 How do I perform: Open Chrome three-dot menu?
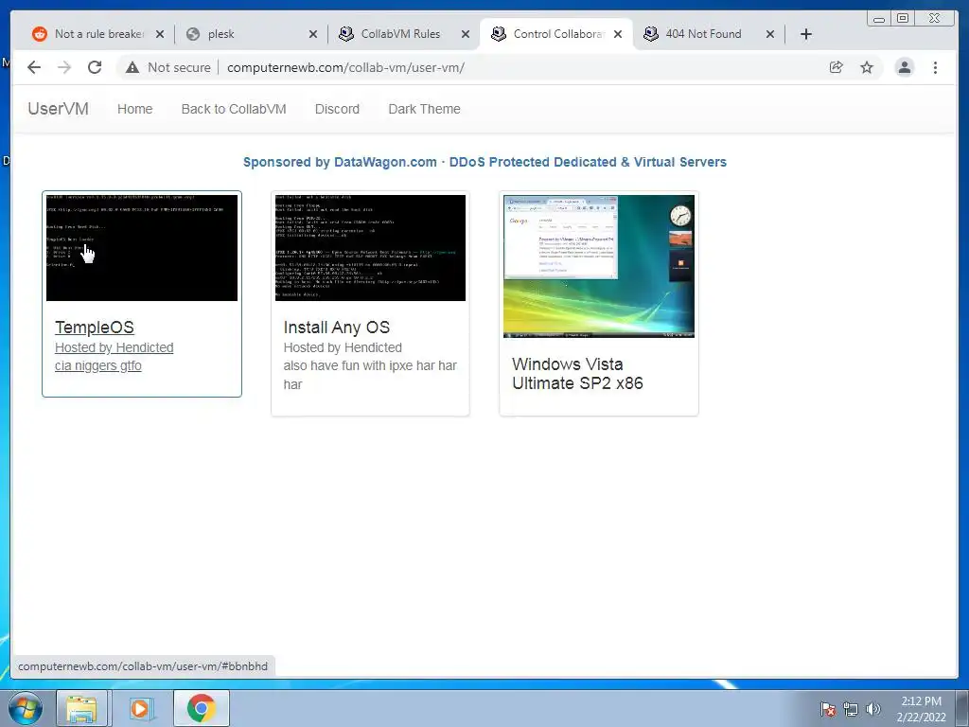935,67
